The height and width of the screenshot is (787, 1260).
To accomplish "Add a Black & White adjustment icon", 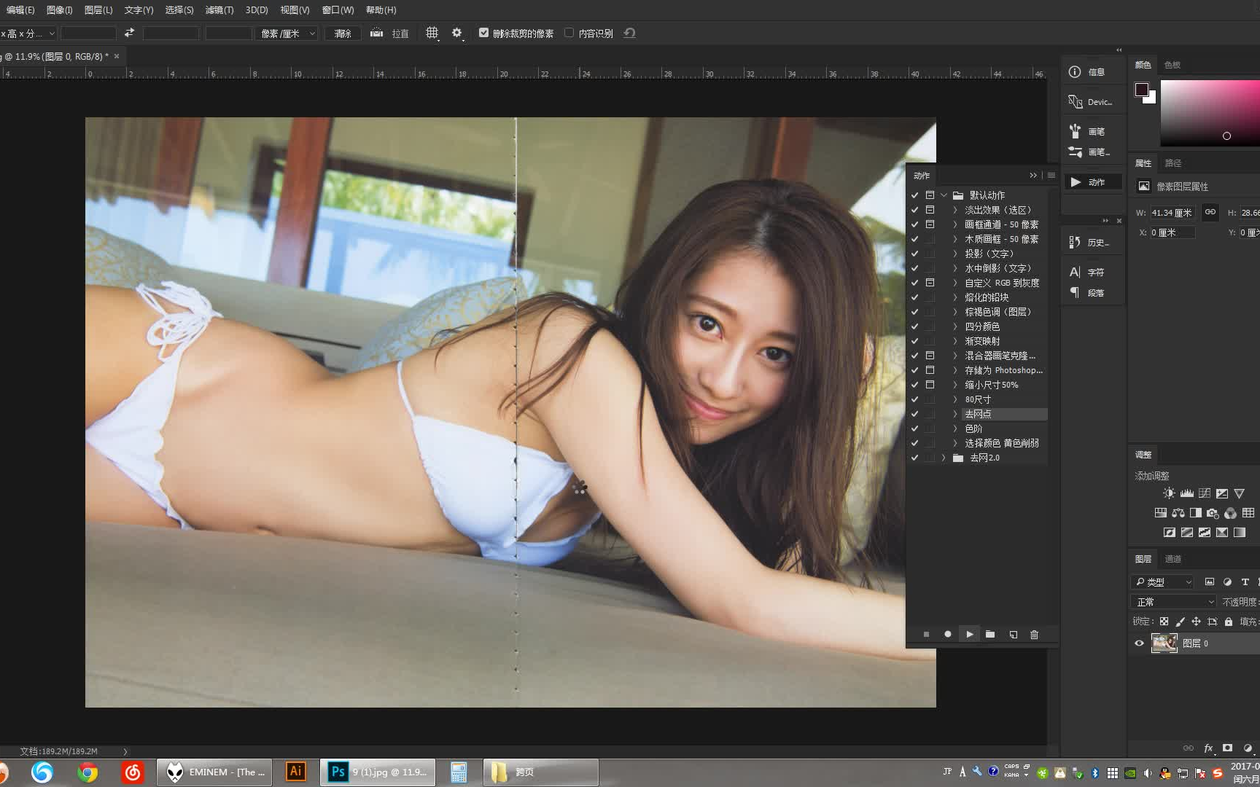I will pyautogui.click(x=1196, y=513).
